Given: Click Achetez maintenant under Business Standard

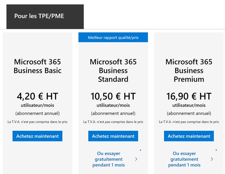Looking at the screenshot, I should [x=113, y=136].
